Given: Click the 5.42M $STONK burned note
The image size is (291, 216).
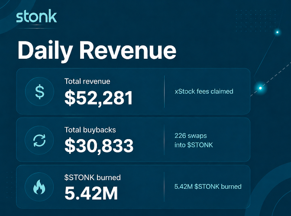Looking at the screenshot, I should pyautogui.click(x=208, y=187).
